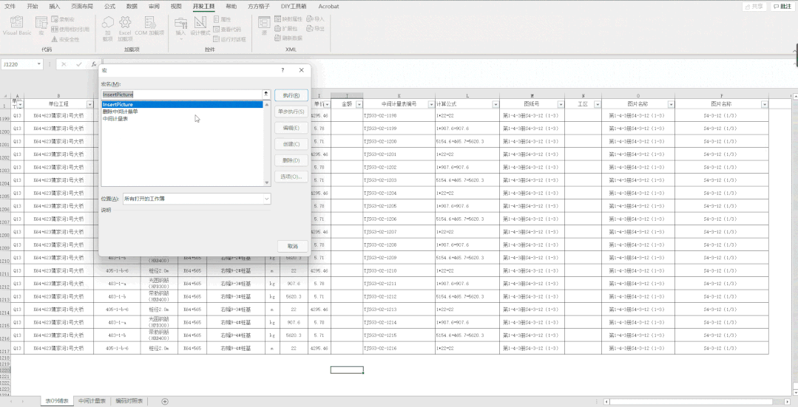This screenshot has height=407, width=798.
Task: Toggle 使用相对引用 relative references
Action: click(x=70, y=30)
